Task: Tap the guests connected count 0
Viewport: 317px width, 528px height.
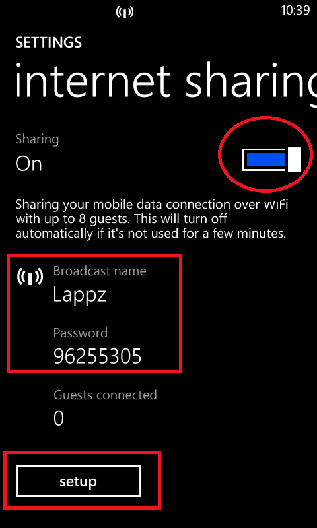Action: (x=59, y=418)
